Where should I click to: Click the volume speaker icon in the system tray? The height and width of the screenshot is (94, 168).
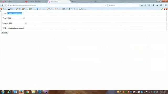[152, 92]
